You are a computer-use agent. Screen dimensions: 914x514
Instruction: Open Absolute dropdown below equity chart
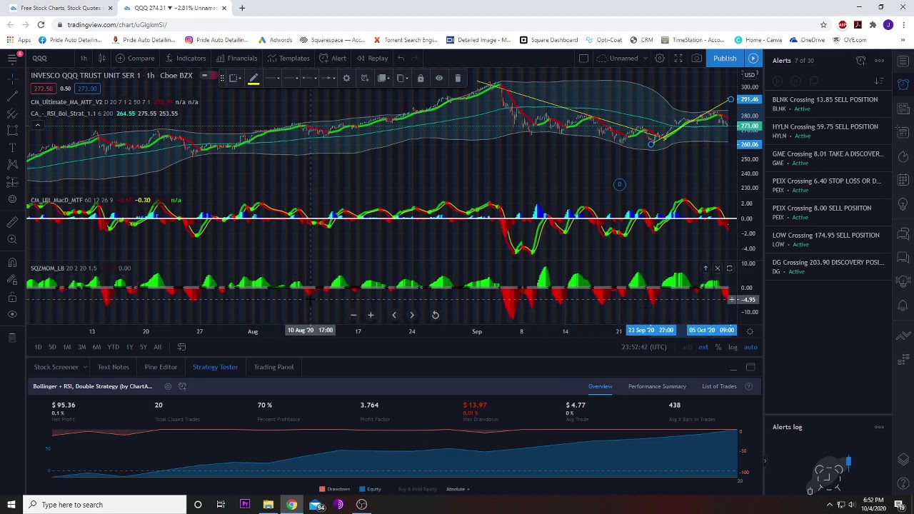[x=457, y=489]
